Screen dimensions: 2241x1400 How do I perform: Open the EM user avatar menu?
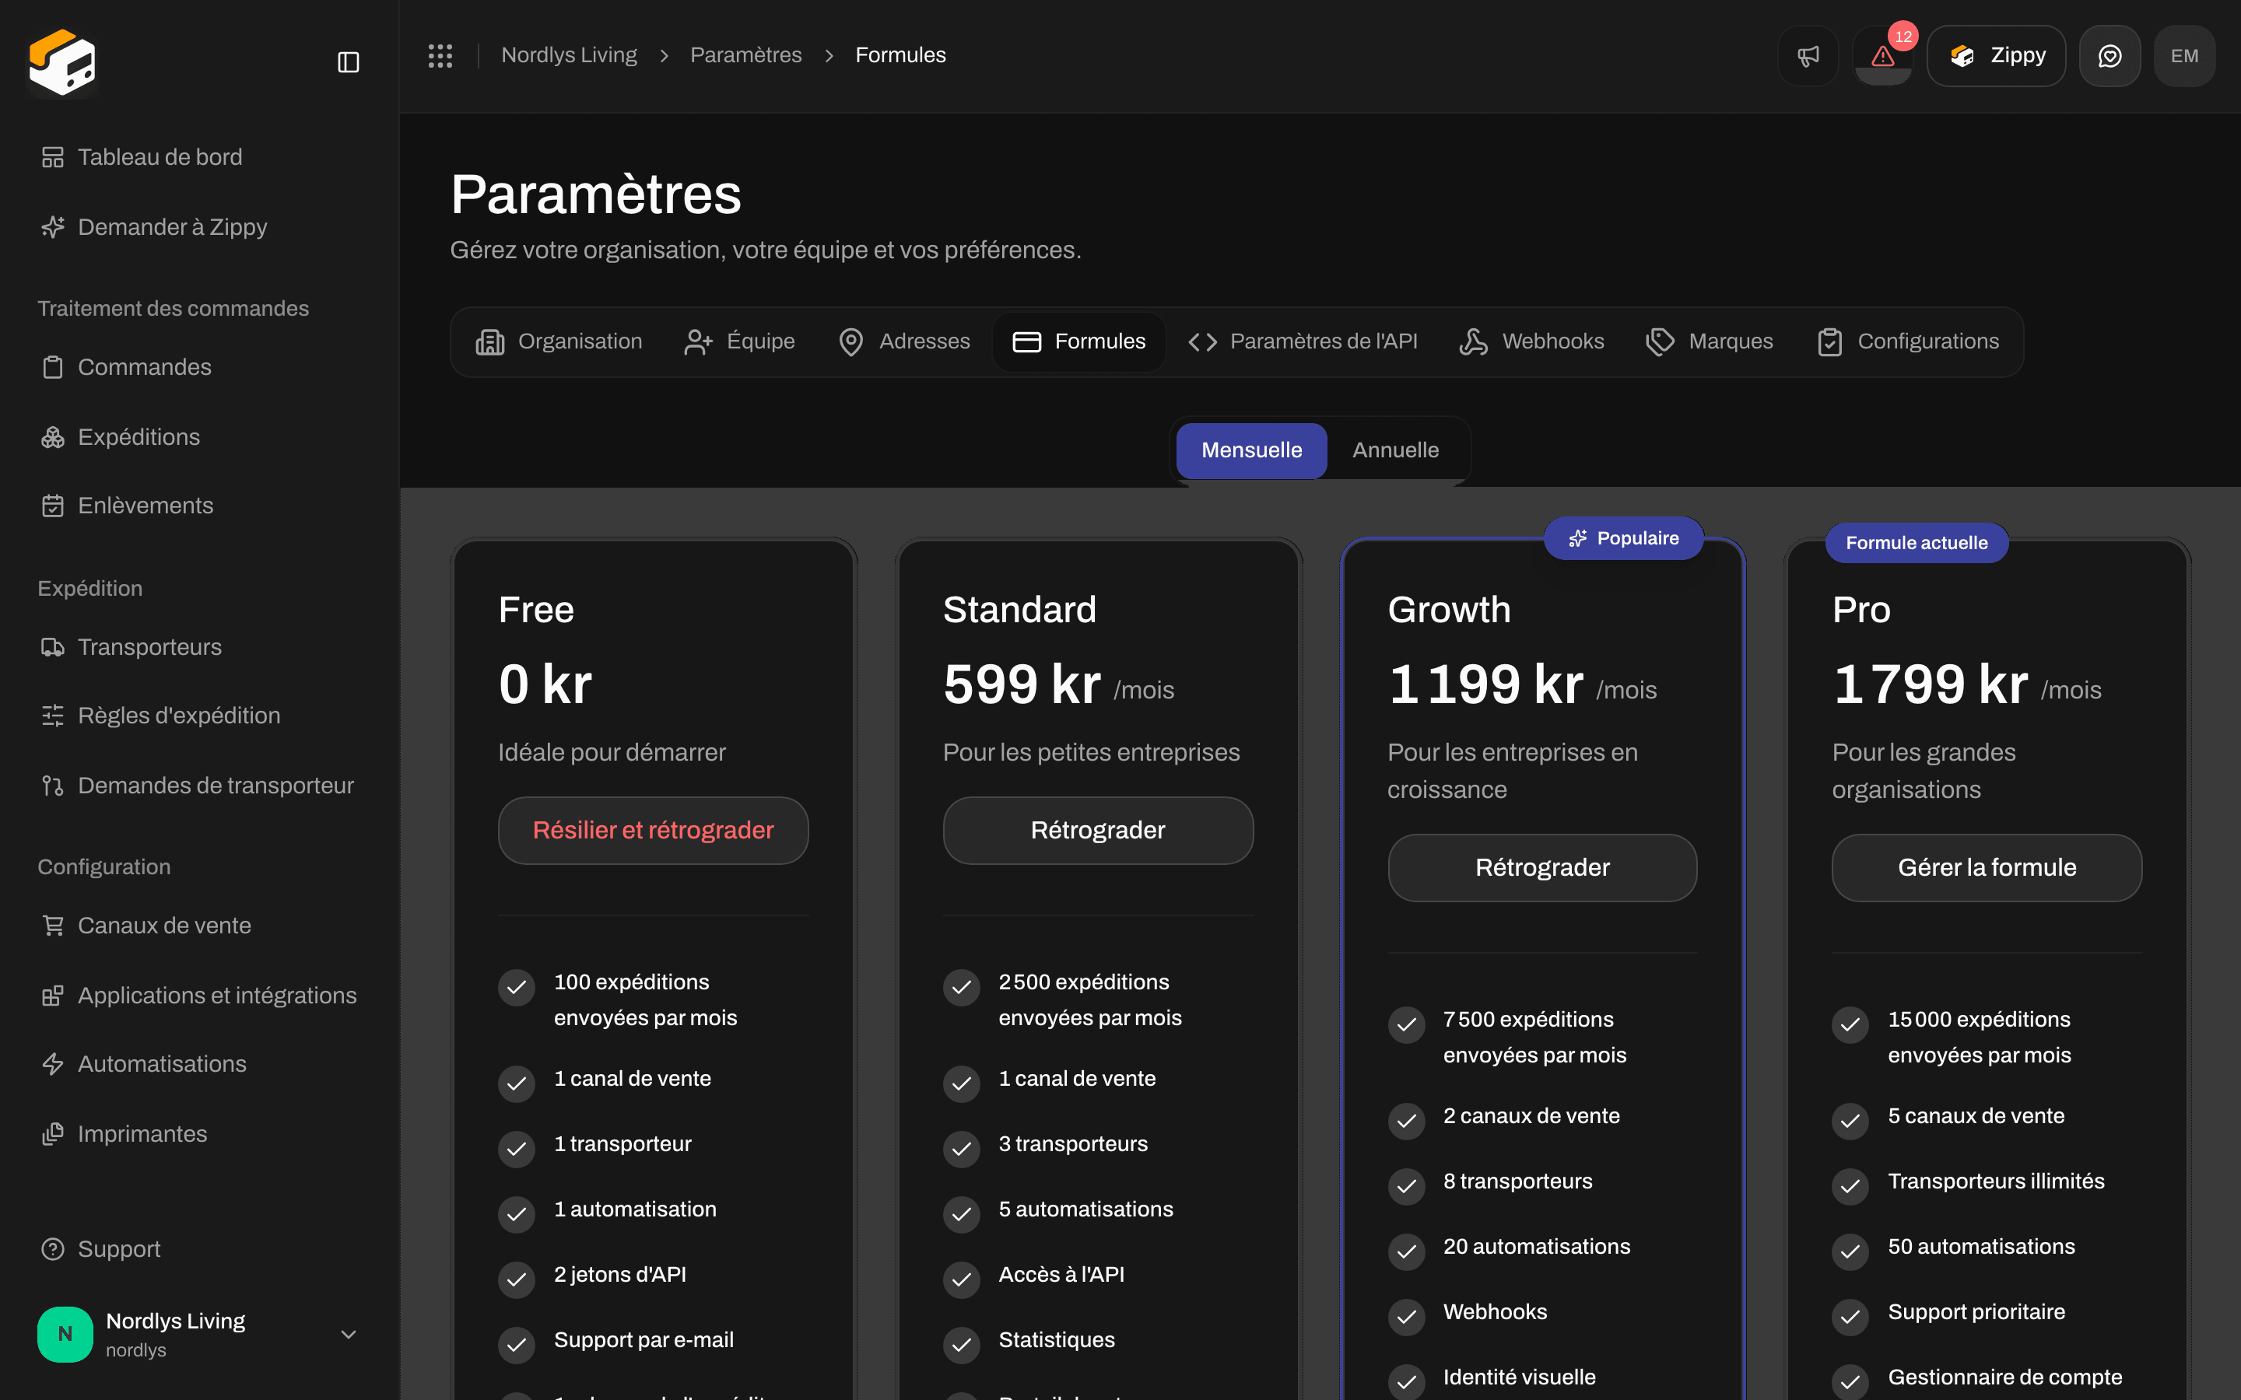pos(2183,55)
